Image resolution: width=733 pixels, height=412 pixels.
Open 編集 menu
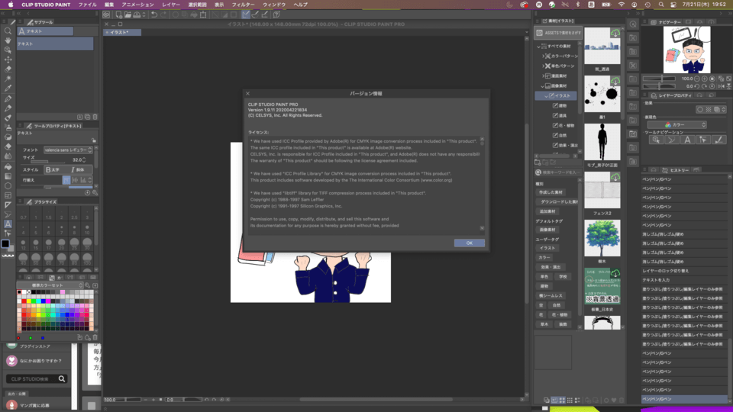click(x=109, y=5)
